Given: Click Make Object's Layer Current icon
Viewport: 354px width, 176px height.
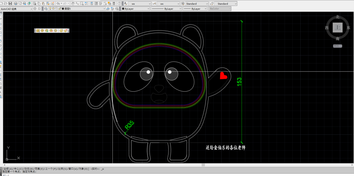Looking at the screenshot, I should pyautogui.click(x=108, y=9).
